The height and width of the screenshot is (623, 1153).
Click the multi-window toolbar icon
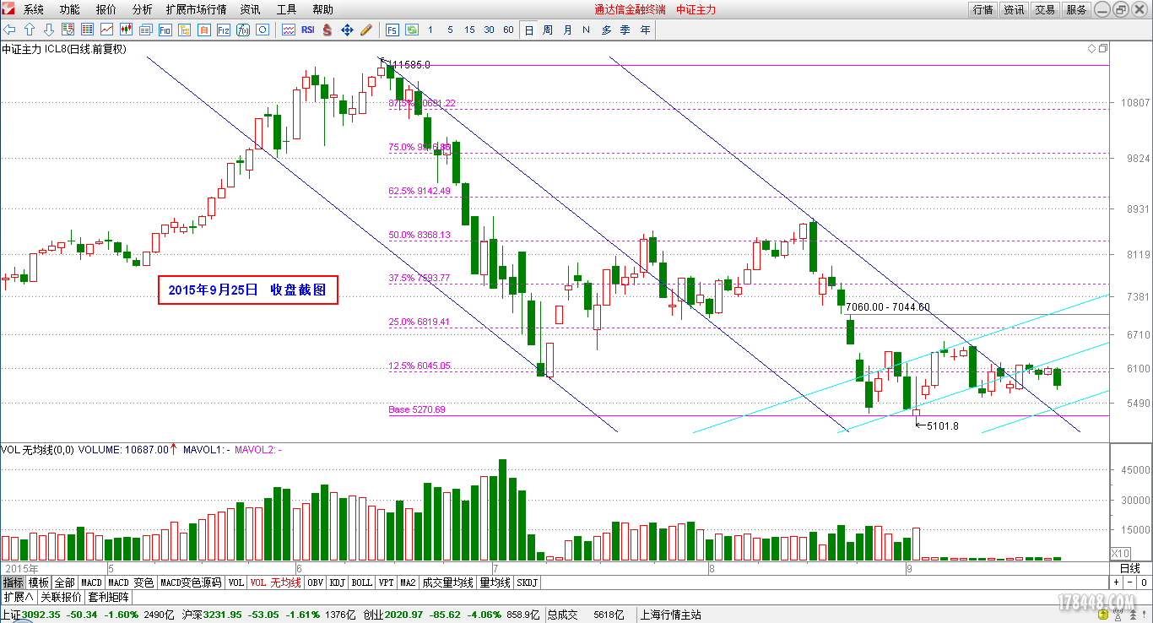(x=145, y=30)
